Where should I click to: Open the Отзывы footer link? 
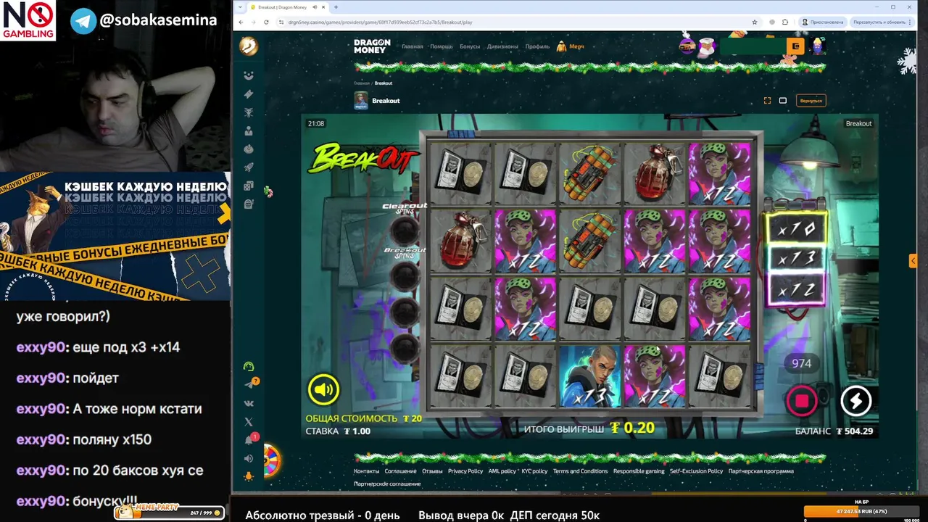click(x=432, y=471)
